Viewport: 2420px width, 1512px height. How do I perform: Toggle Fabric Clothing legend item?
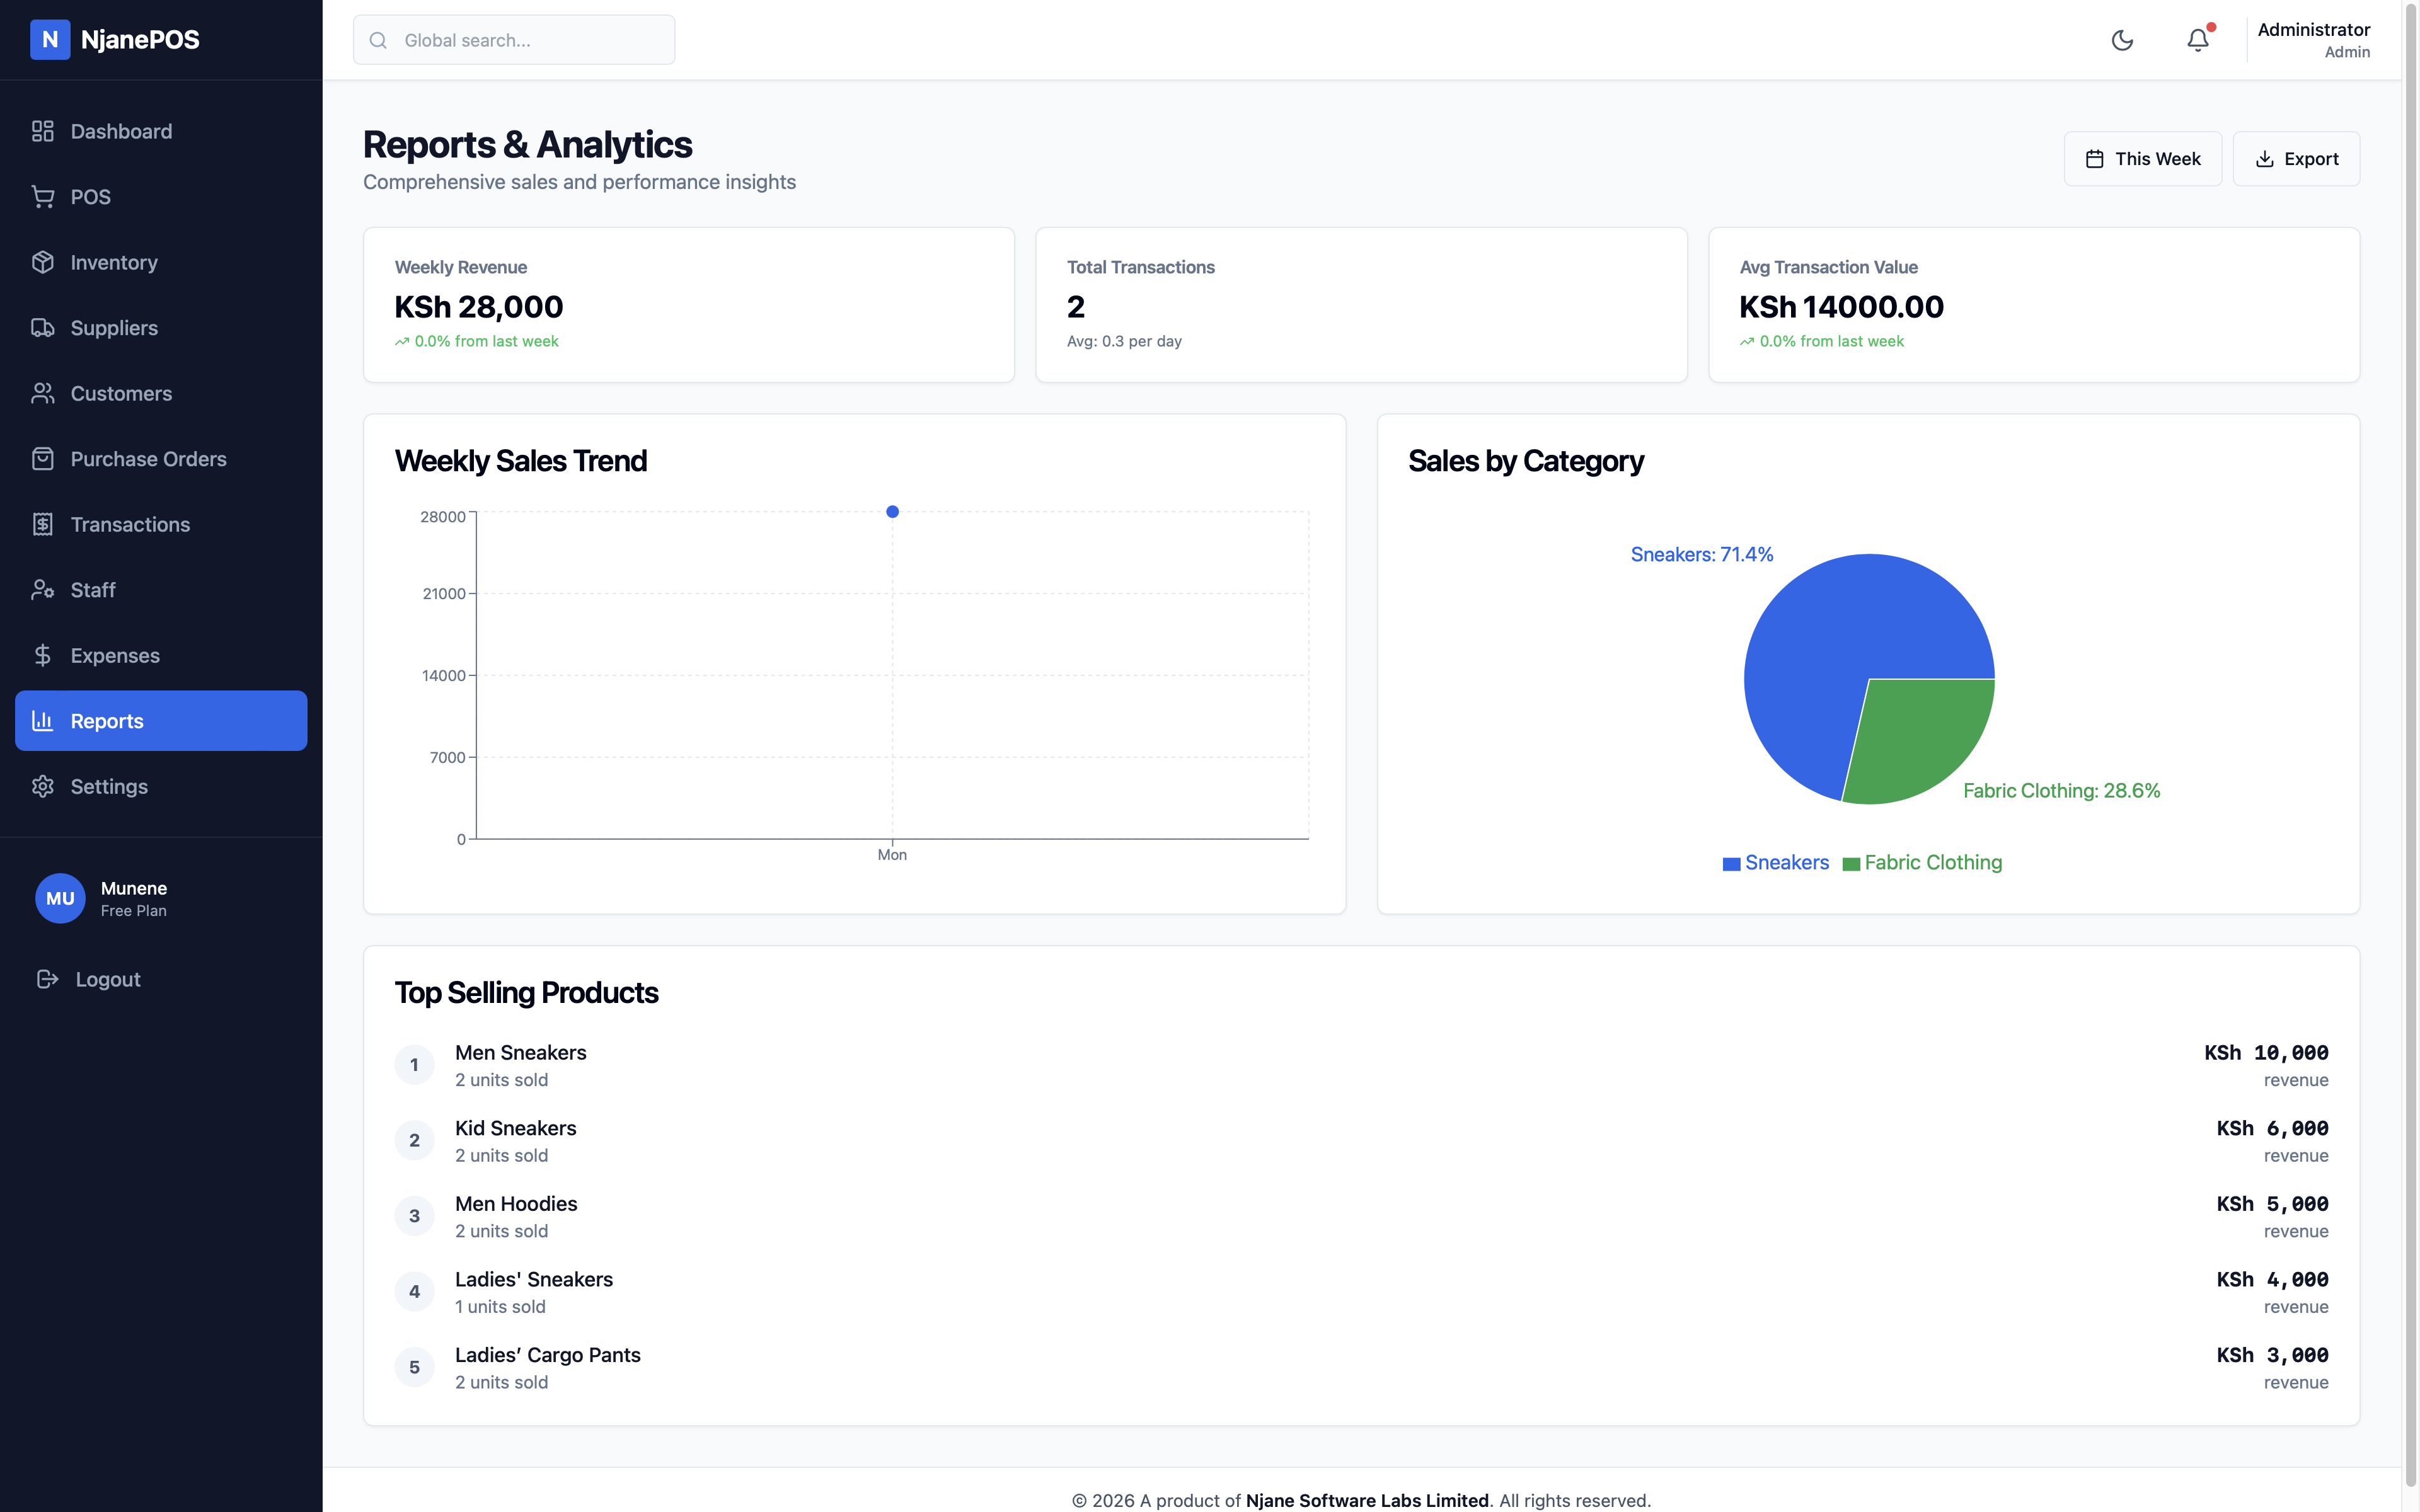click(x=1922, y=862)
